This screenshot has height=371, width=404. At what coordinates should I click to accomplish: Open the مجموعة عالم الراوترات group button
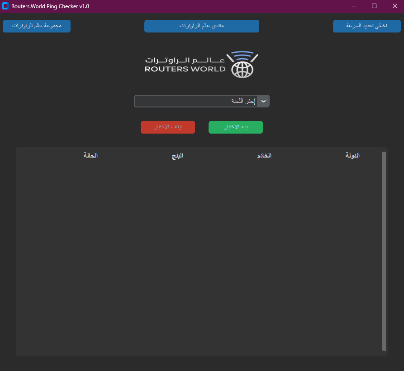(x=37, y=26)
